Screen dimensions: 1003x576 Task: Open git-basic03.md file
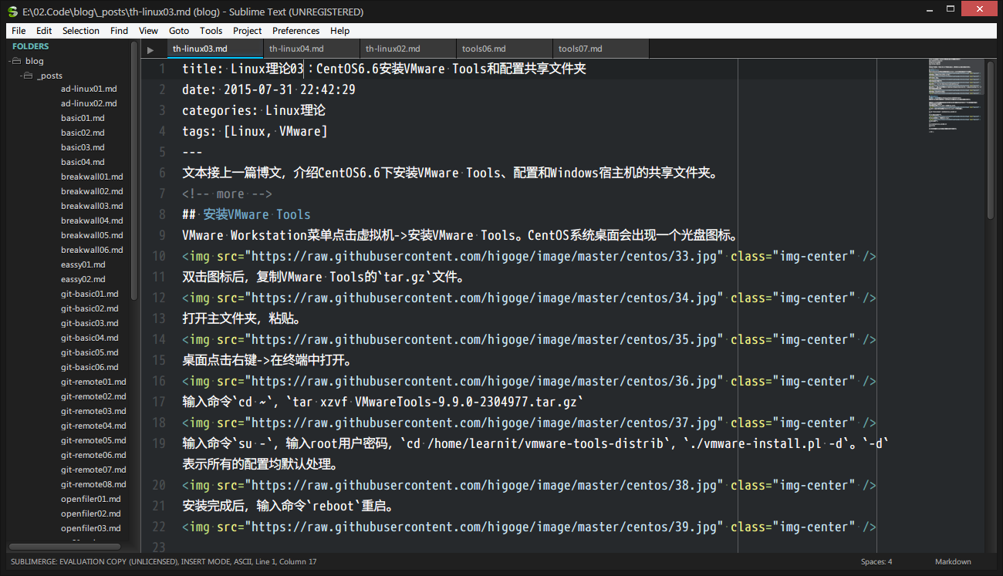[x=89, y=323]
